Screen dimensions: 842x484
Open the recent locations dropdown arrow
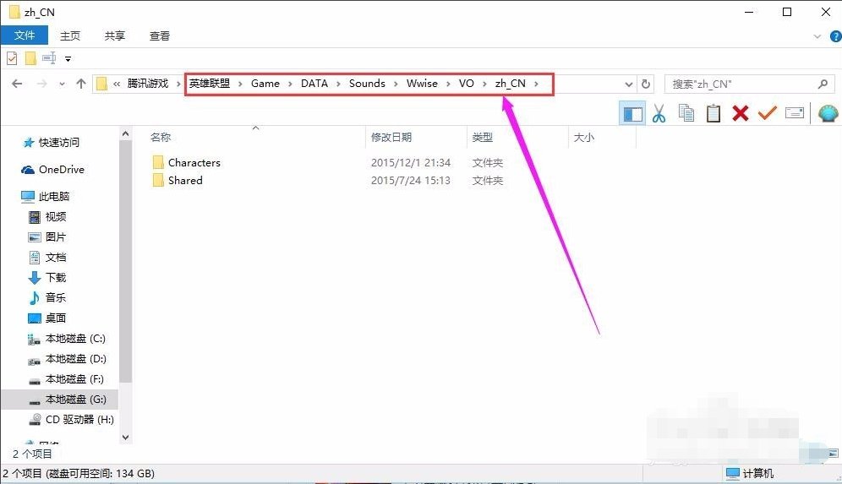click(62, 84)
